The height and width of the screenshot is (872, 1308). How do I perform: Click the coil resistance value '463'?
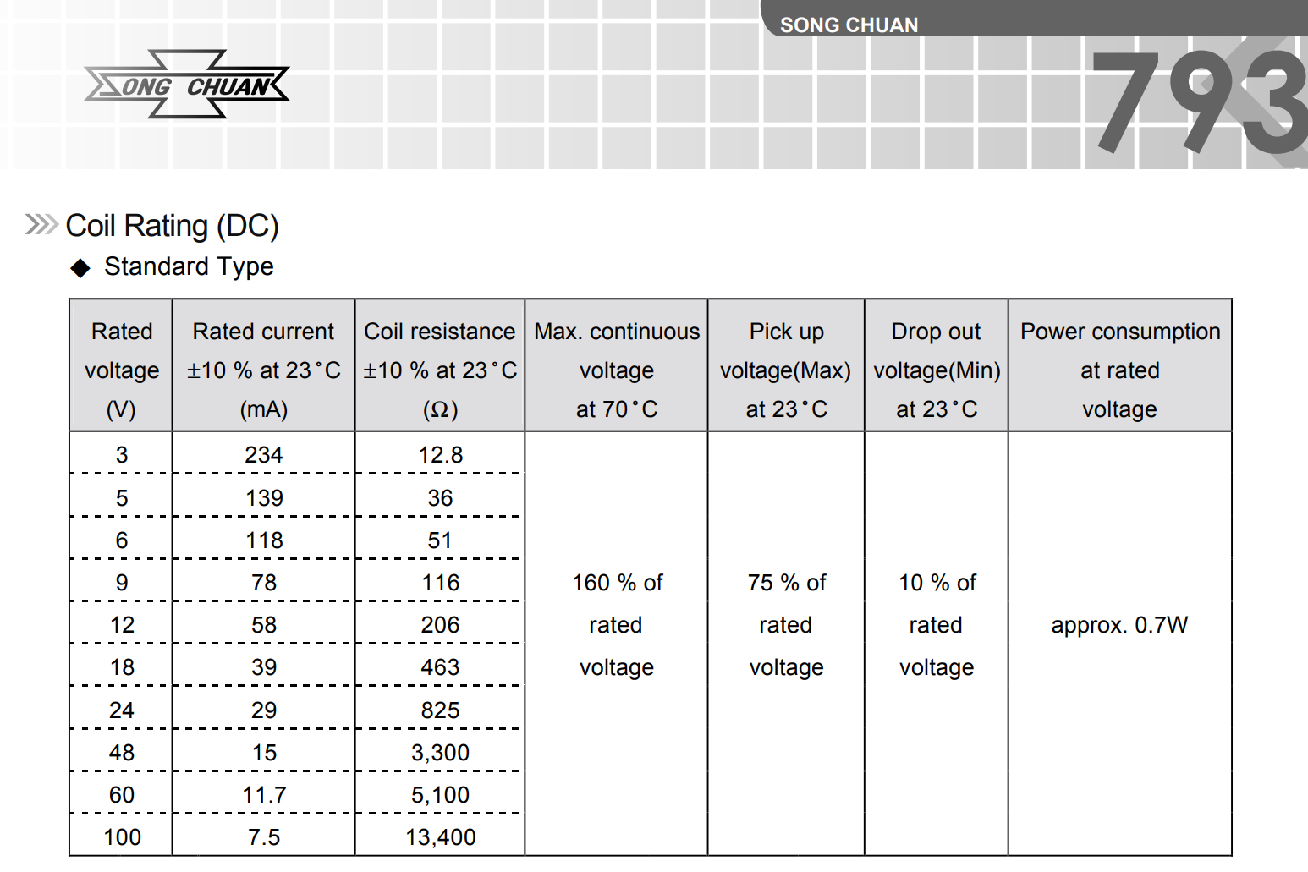(x=441, y=667)
